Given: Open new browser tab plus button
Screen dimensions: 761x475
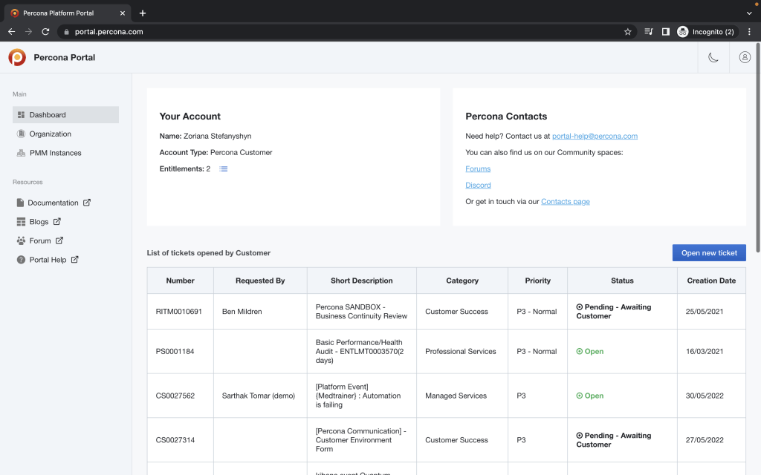Looking at the screenshot, I should coord(142,13).
